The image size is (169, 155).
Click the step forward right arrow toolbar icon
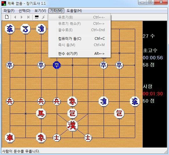(22, 17)
